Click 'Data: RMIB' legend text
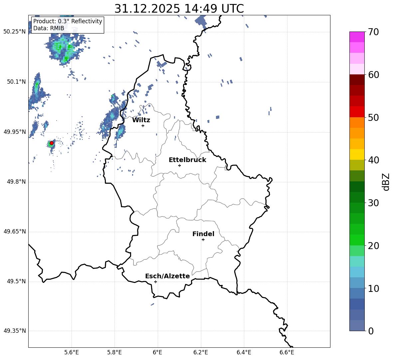This screenshot has width=394, height=359. point(49,28)
